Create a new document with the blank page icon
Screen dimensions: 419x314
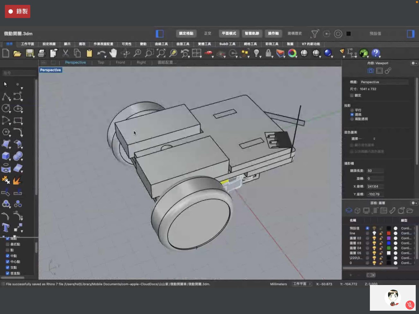[6, 53]
